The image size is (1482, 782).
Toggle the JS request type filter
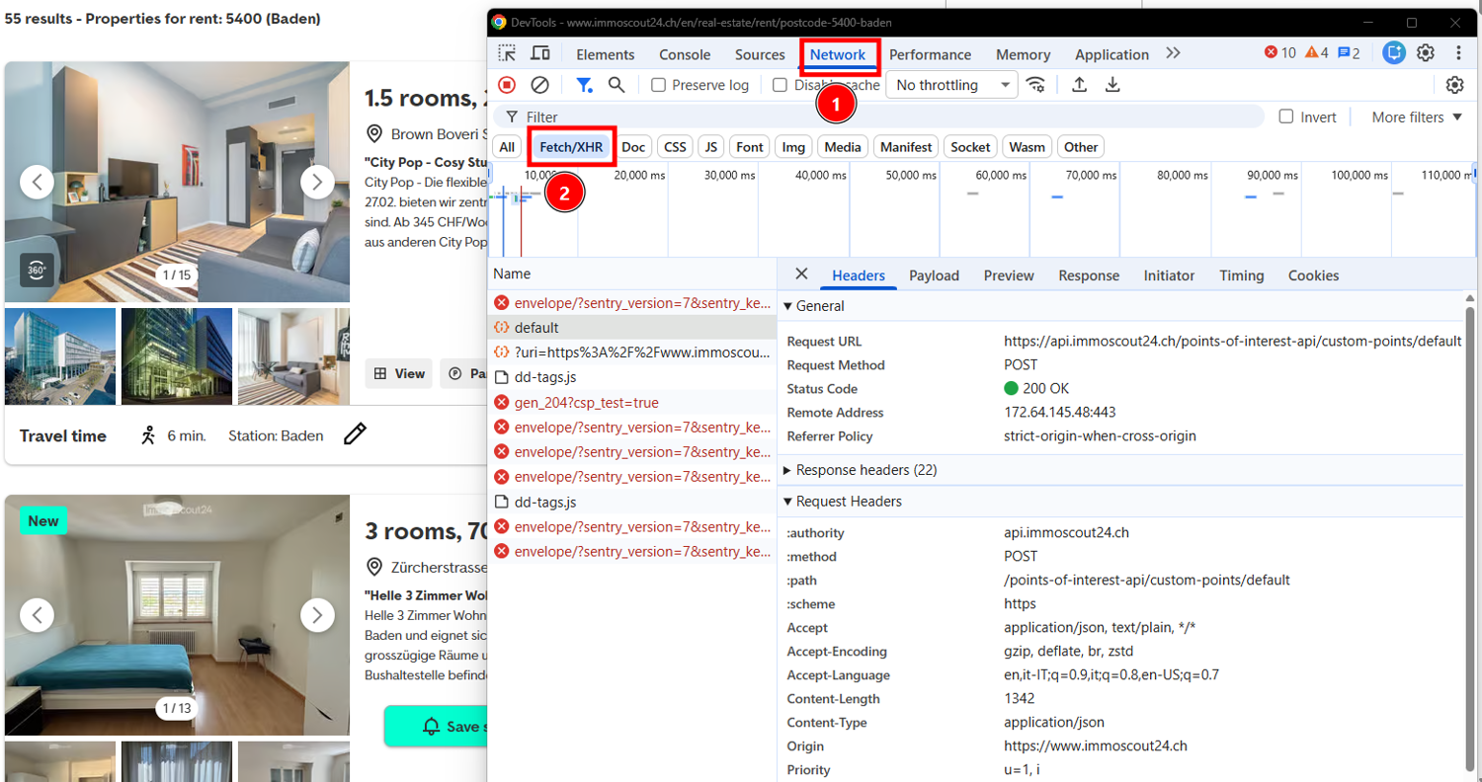[710, 147]
